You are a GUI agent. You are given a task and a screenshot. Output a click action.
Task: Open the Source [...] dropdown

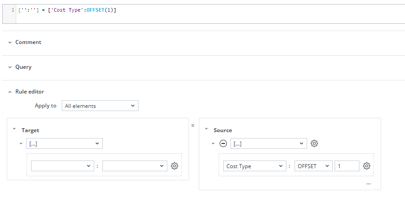coord(268,143)
